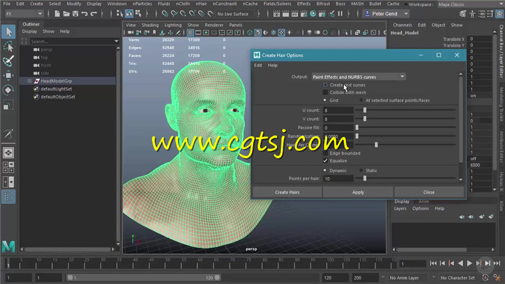The height and width of the screenshot is (284, 505).
Task: Click the Undo icon in status line
Action: [x=85, y=14]
